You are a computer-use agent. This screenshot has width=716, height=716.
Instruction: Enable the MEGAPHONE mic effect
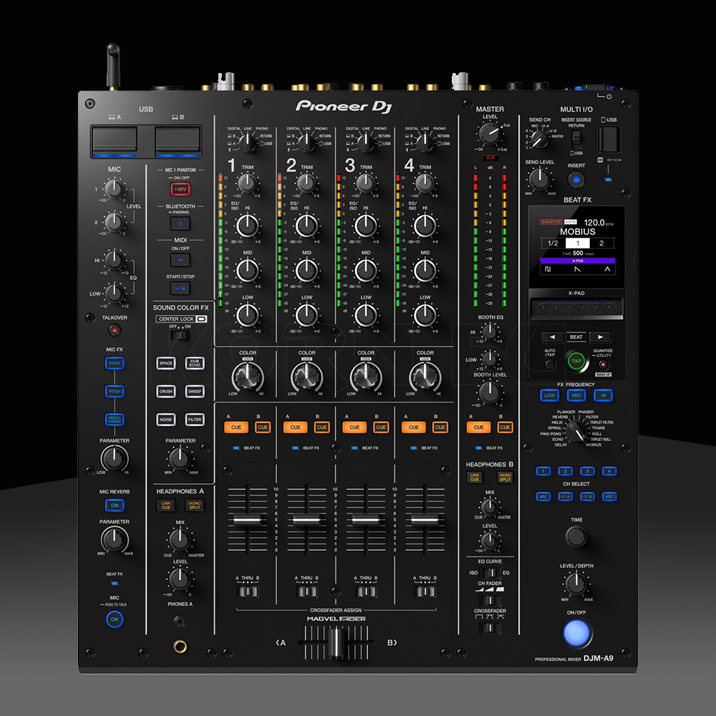point(114,420)
